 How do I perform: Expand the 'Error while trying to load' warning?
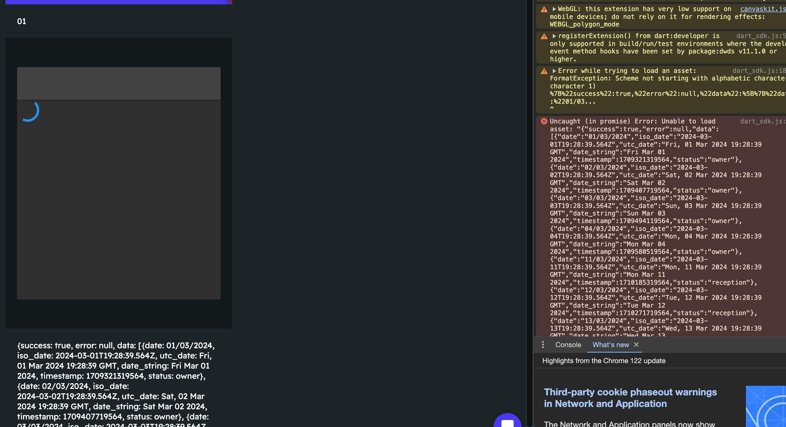coord(554,71)
